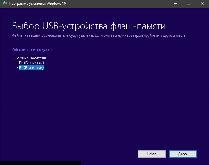Select the Съемные носители tree root

pyautogui.click(x=30, y=58)
